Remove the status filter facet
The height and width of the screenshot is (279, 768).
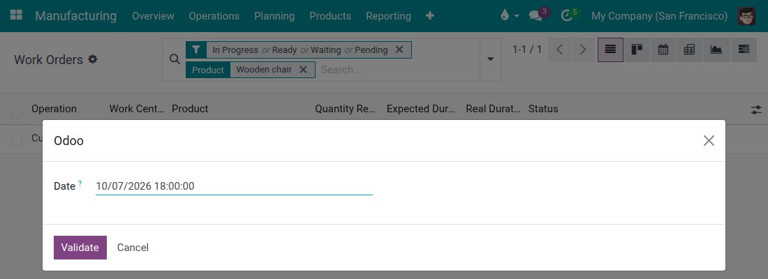pyautogui.click(x=399, y=50)
